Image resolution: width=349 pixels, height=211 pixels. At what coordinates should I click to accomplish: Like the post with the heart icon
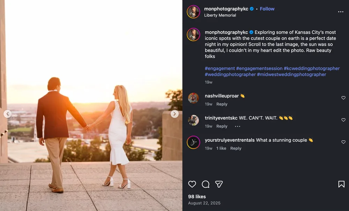pos(191,184)
